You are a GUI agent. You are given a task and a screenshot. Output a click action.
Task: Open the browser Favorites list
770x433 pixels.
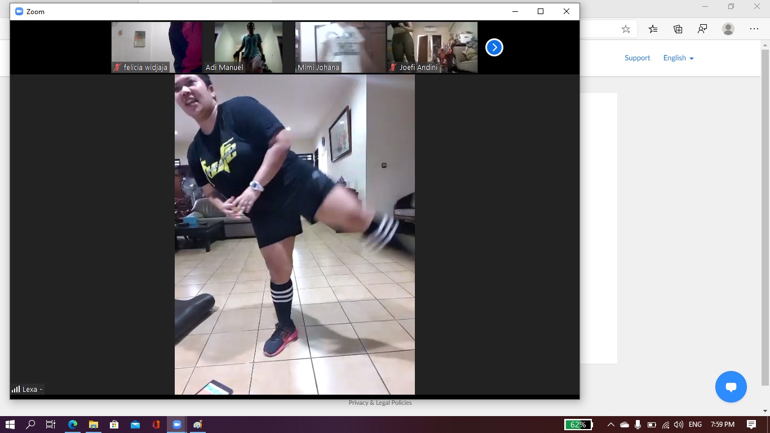point(653,29)
